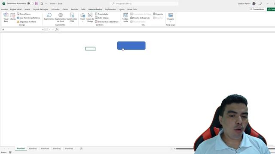Click the Comentários button
Image resolution: width=275 pixels, height=154 pixels.
(257, 9)
